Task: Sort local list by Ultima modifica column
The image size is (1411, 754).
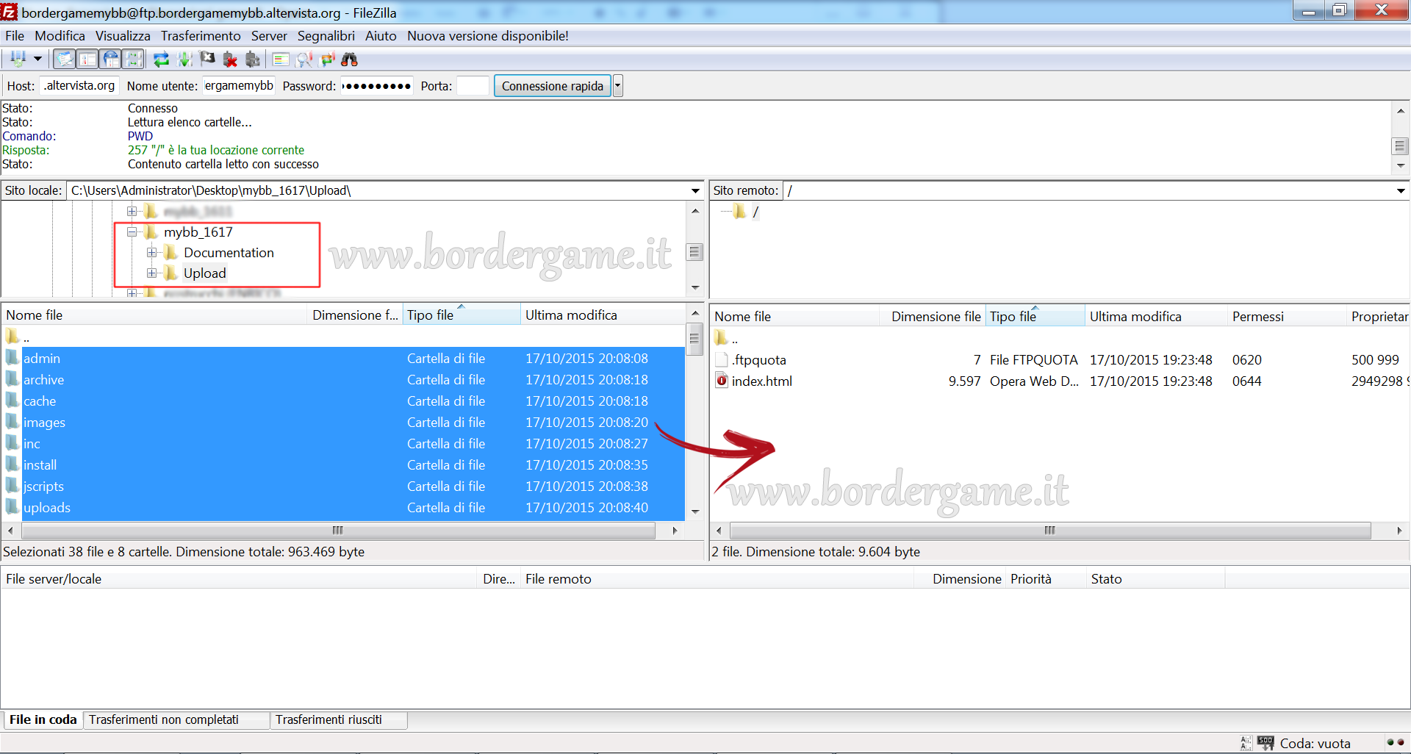Action: 603,315
